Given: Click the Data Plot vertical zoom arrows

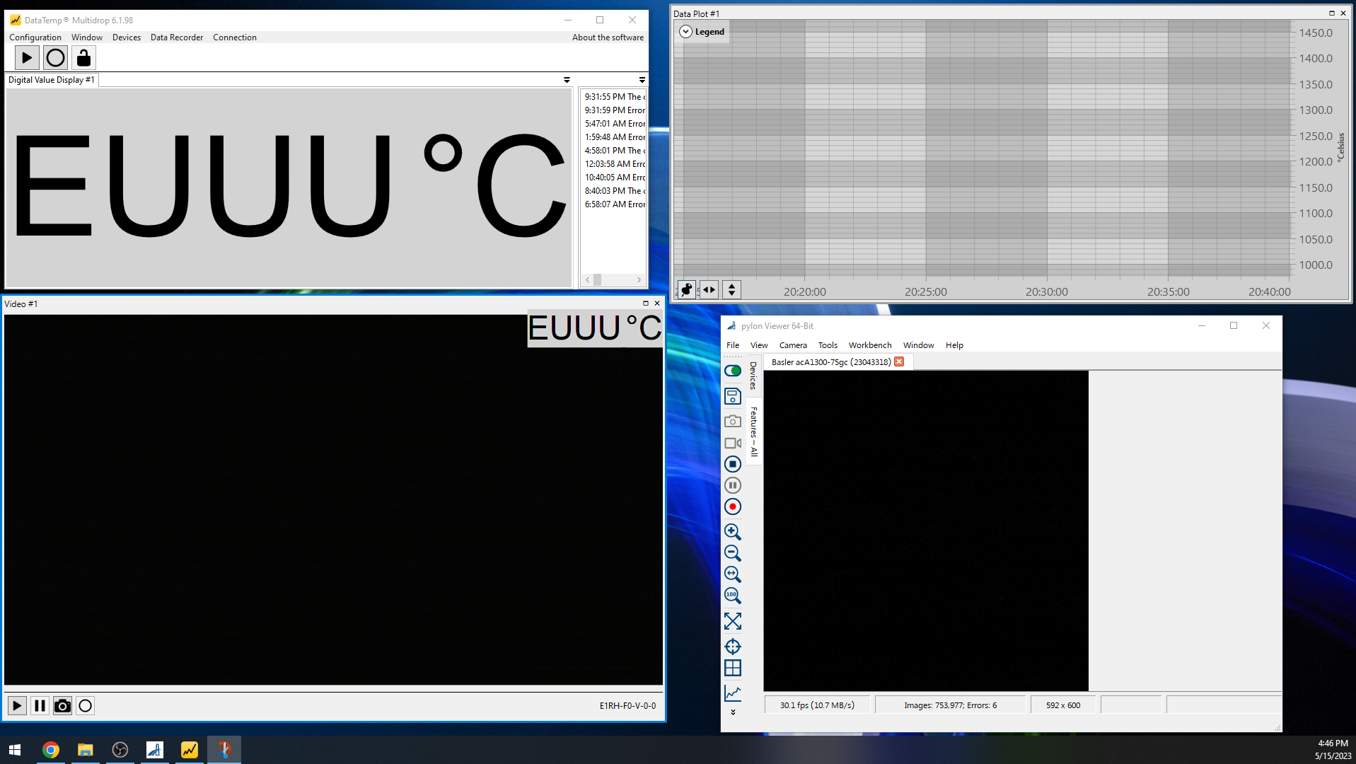Looking at the screenshot, I should (x=731, y=289).
